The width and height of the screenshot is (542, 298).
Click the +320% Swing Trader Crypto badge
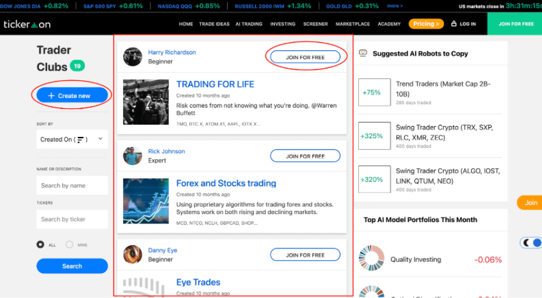click(x=374, y=179)
